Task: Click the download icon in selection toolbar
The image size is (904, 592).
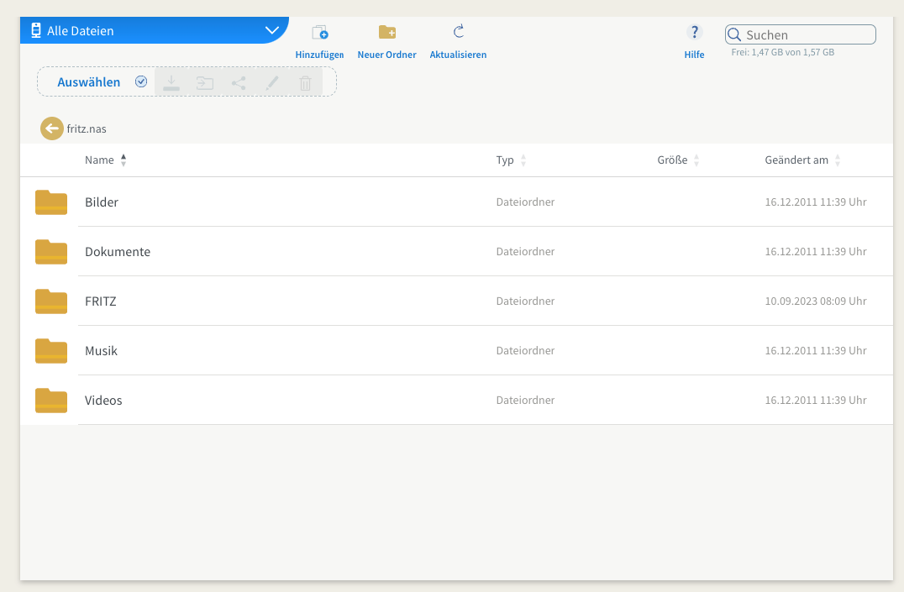Action: (x=171, y=83)
